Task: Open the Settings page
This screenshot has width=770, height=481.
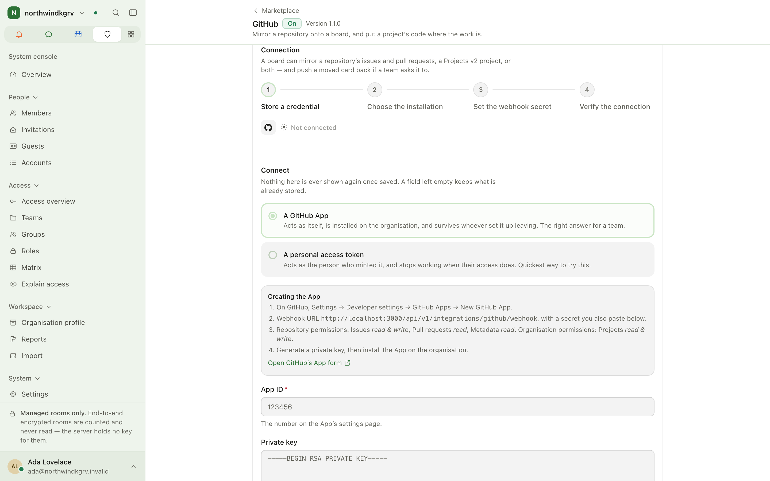Action: click(x=72, y=394)
